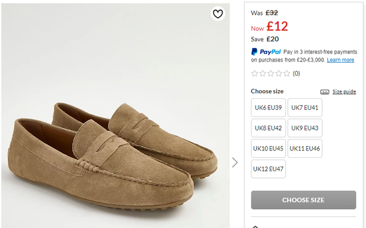Open the Size guide link

pos(344,91)
